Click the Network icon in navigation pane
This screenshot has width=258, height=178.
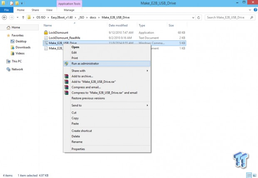pos(8,69)
